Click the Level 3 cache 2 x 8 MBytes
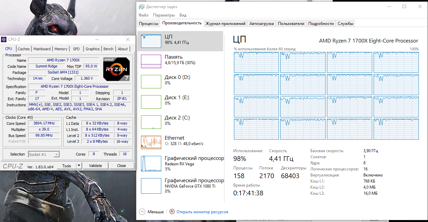428x222 pixels. pyautogui.click(x=97, y=142)
